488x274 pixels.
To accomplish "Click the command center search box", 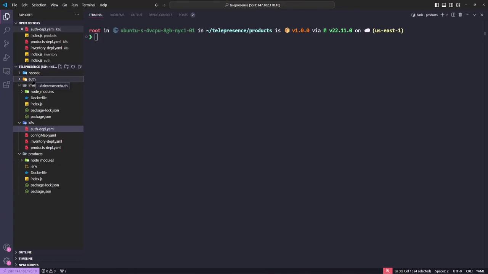I will [x=252, y=5].
